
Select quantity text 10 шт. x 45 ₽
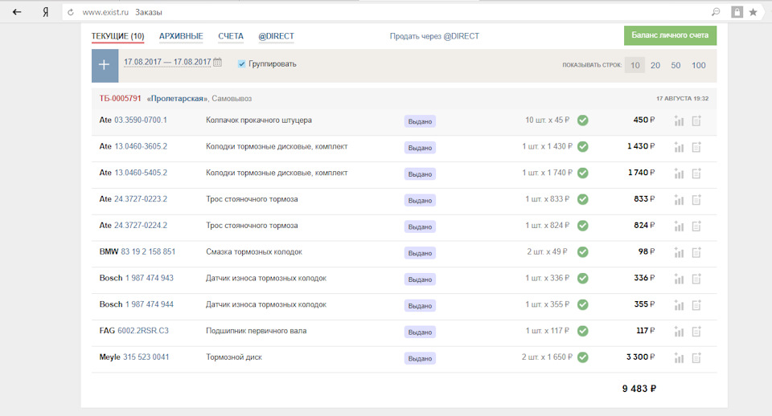[548, 120]
